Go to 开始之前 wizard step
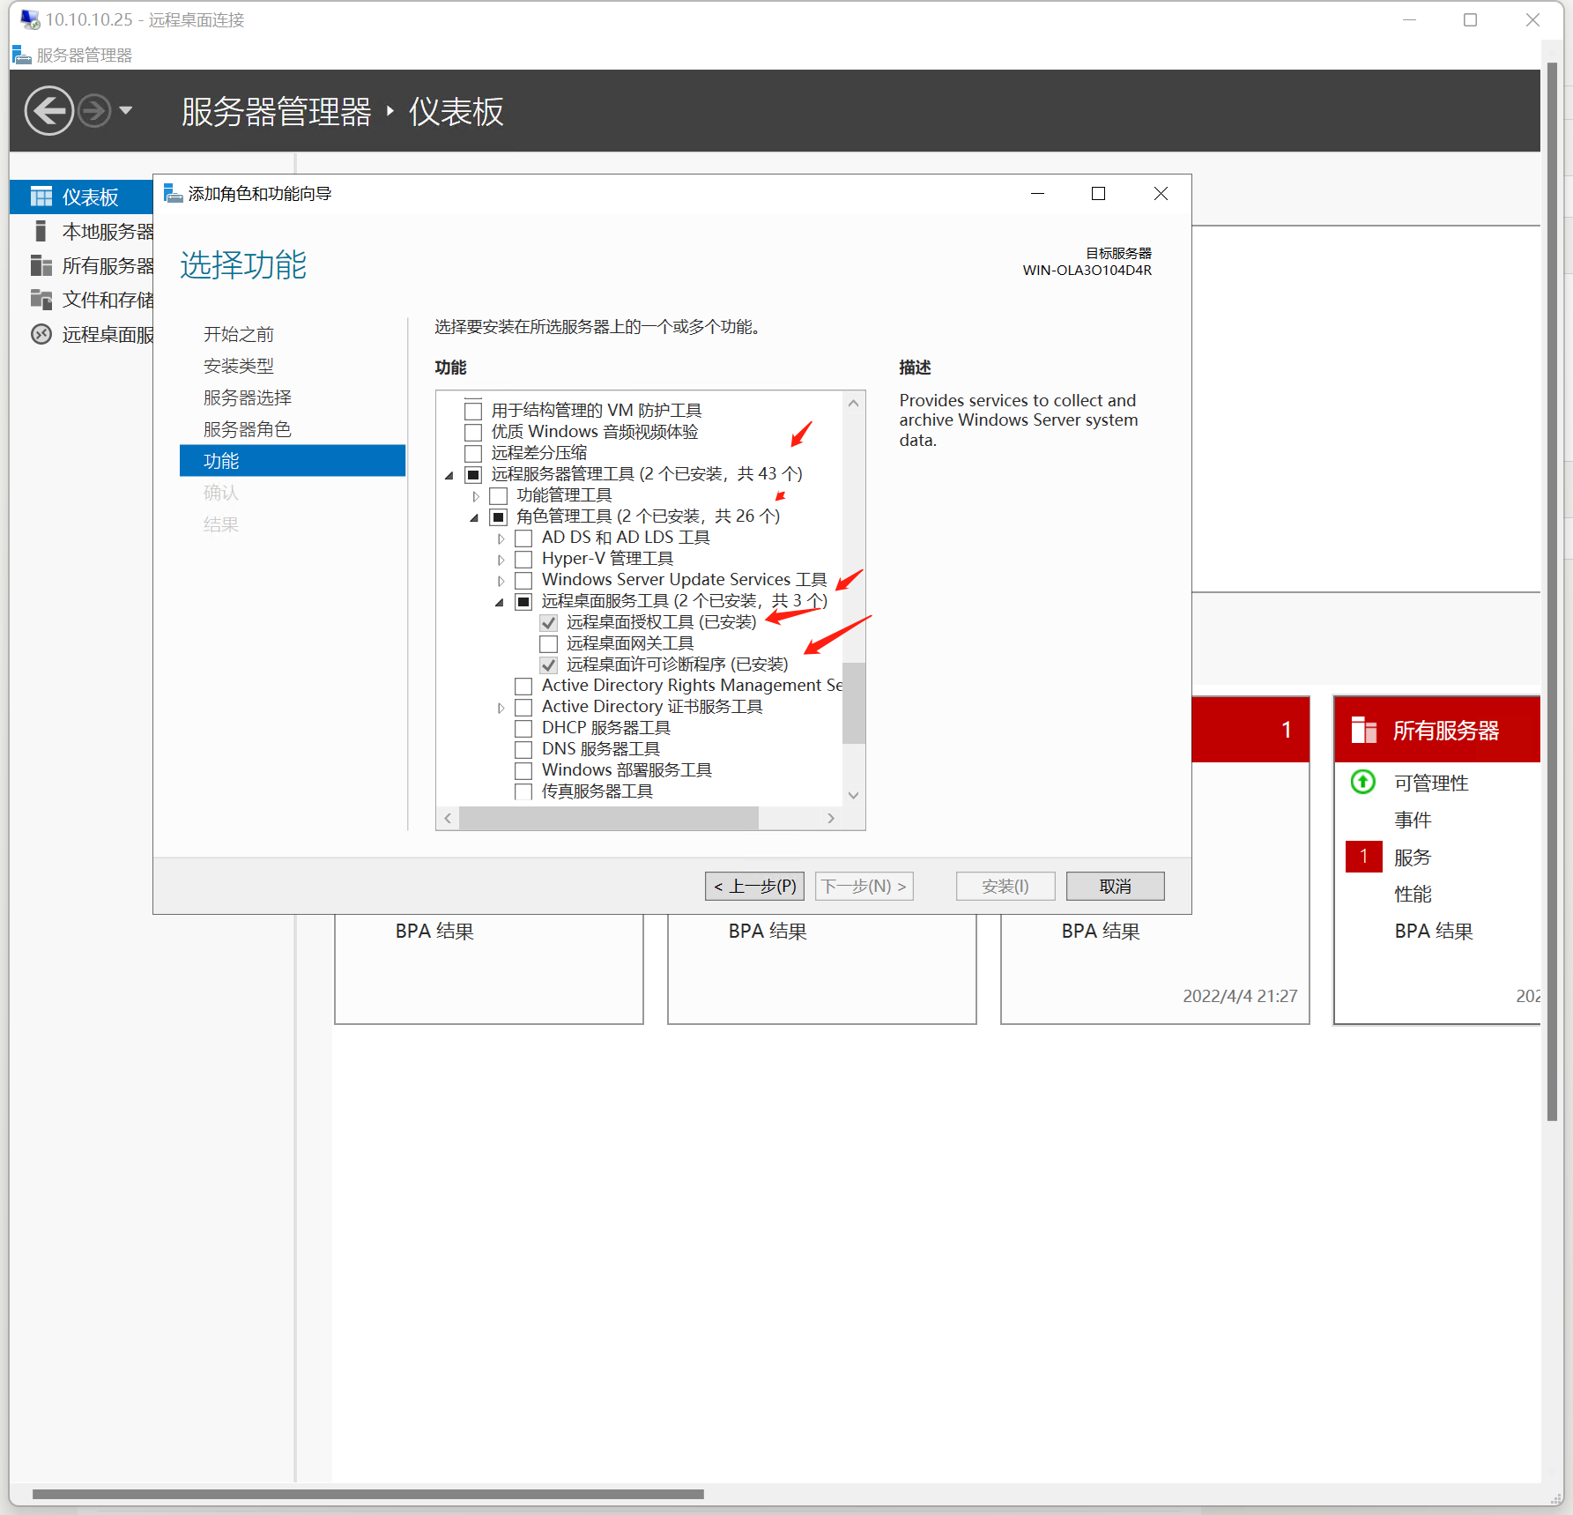The height and width of the screenshot is (1515, 1573). pyautogui.click(x=238, y=334)
